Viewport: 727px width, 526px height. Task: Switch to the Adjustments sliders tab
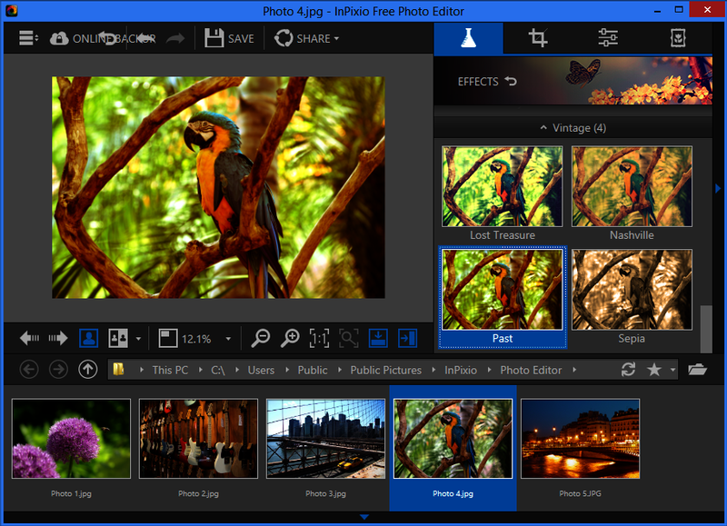tap(608, 38)
